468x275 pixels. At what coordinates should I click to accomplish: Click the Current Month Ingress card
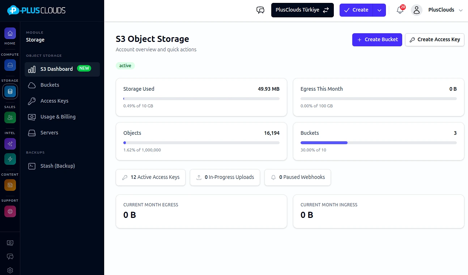pyautogui.click(x=379, y=211)
